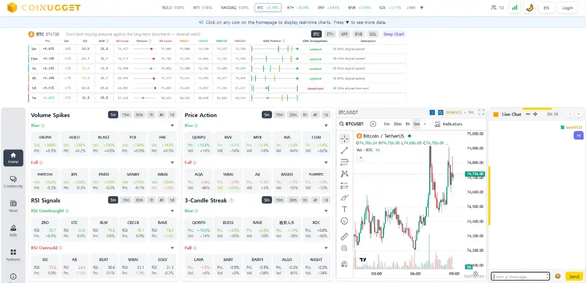Expand the top ticker bar dropdown arrow

pyautogui.click(x=421, y=8)
